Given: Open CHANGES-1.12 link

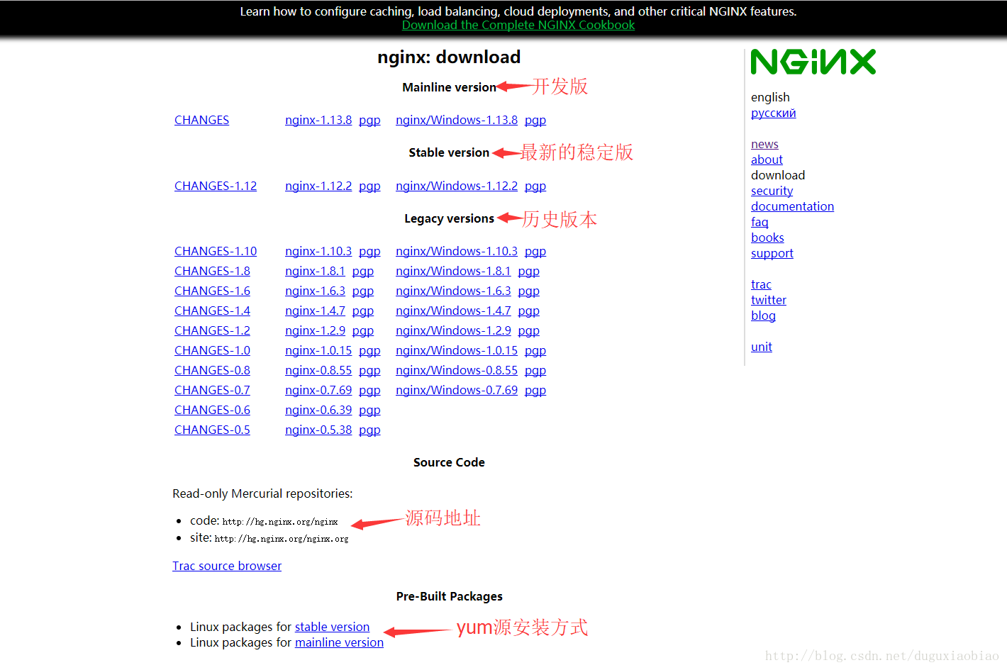Looking at the screenshot, I should click(x=216, y=186).
